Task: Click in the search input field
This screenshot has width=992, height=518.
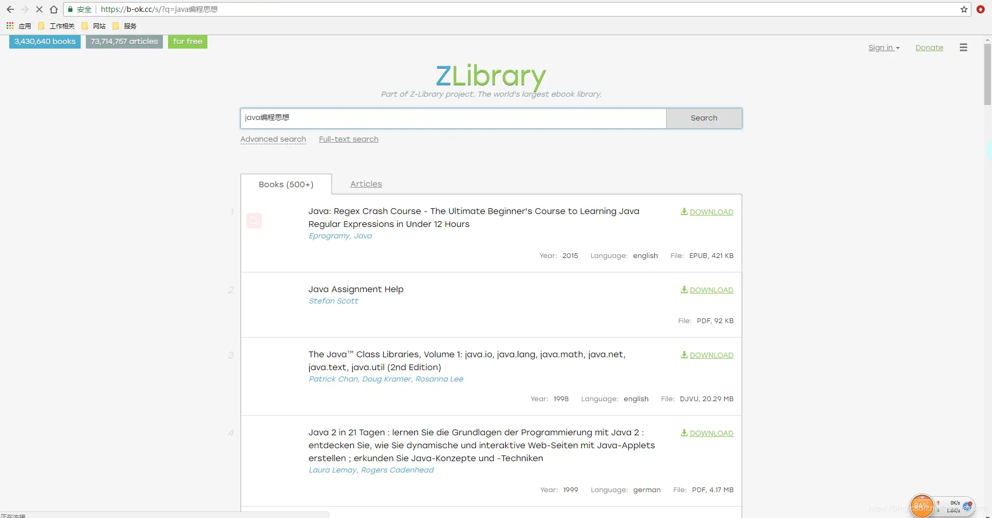Action: coord(454,118)
